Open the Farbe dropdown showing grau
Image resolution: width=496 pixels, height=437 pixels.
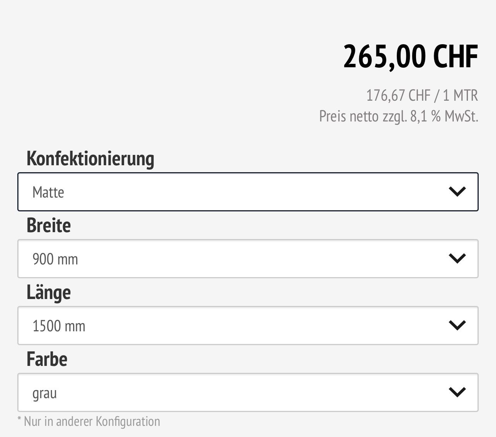pos(248,392)
